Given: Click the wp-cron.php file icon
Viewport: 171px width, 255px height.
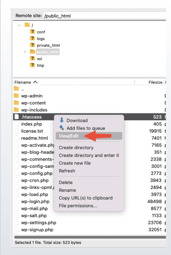Looking at the screenshot, I should tap(17, 180).
